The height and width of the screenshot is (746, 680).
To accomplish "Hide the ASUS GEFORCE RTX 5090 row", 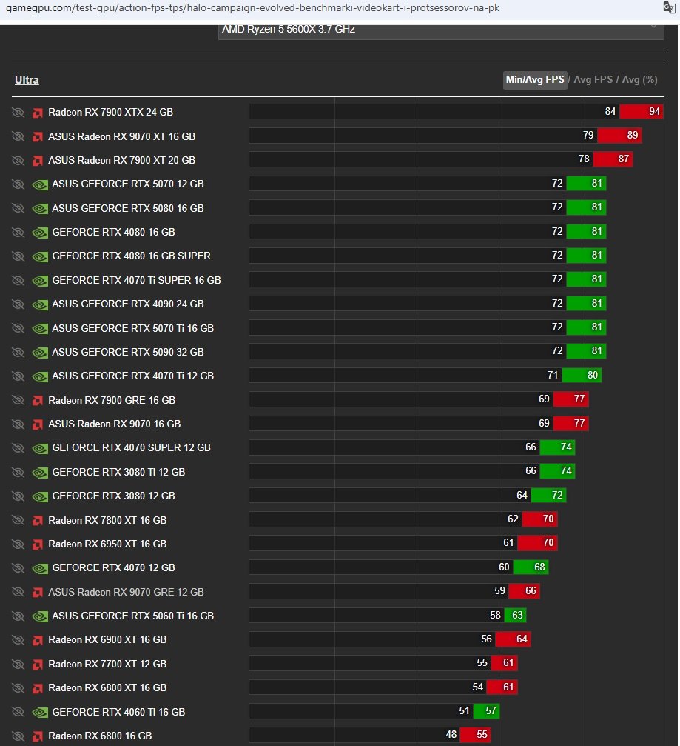I will [18, 352].
